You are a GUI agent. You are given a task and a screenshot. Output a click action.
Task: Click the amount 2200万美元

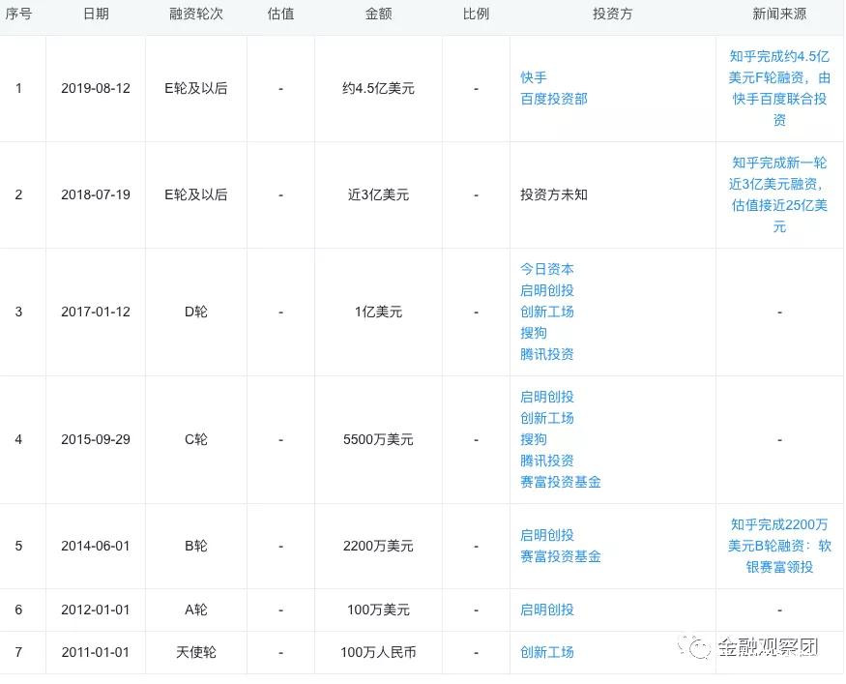click(378, 546)
